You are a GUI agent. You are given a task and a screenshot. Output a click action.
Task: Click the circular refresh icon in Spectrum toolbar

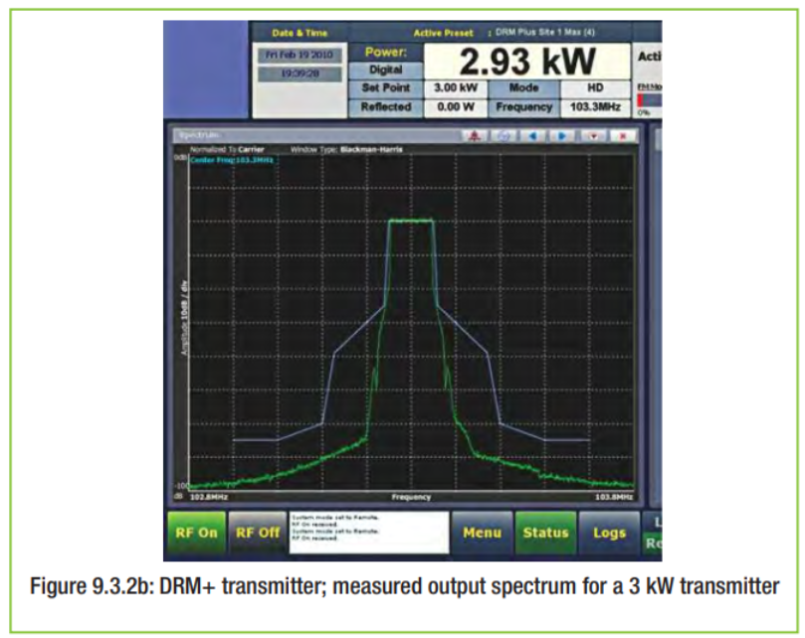pos(504,136)
